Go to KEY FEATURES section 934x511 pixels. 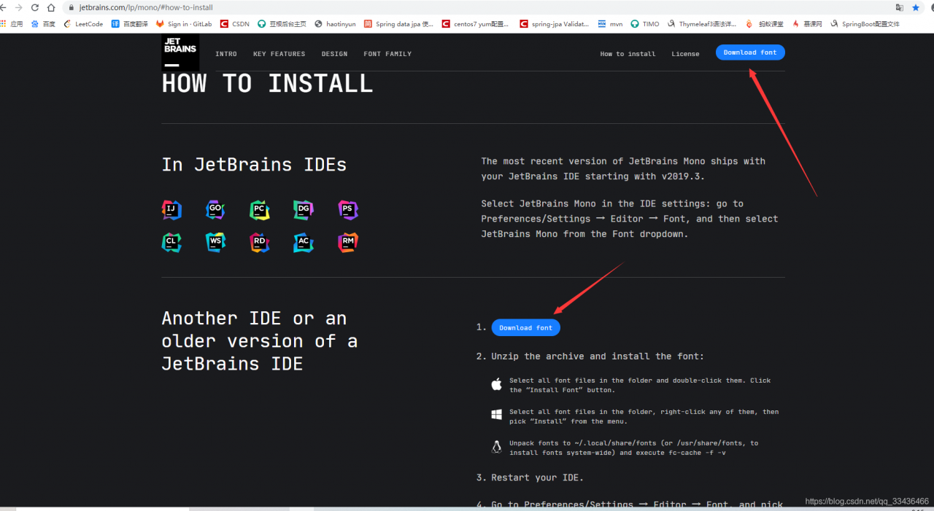click(279, 54)
